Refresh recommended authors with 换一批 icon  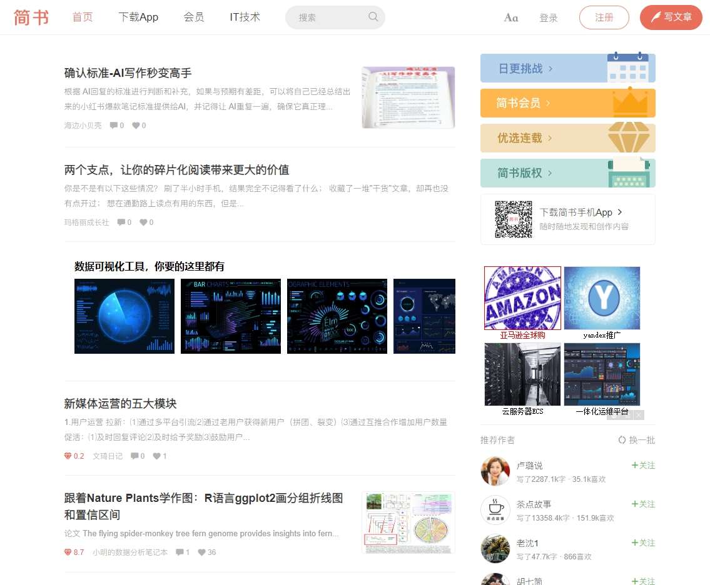coord(622,440)
